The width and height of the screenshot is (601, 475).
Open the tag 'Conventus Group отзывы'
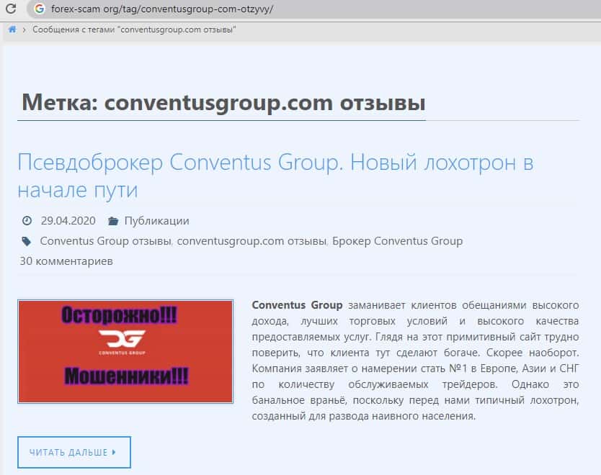coord(105,241)
